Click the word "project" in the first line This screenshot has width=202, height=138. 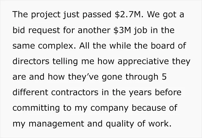pos(46,15)
